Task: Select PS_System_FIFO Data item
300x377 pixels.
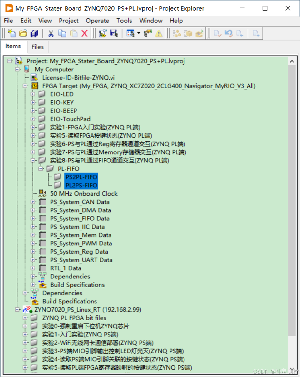Action: [80, 218]
